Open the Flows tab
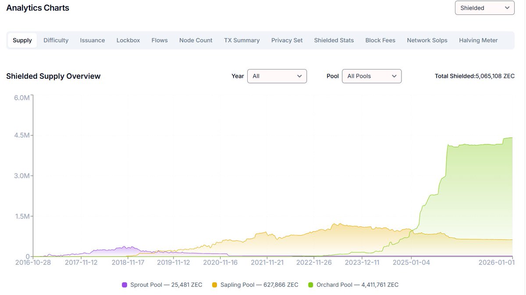The height and width of the screenshot is (295, 526). coord(160,40)
